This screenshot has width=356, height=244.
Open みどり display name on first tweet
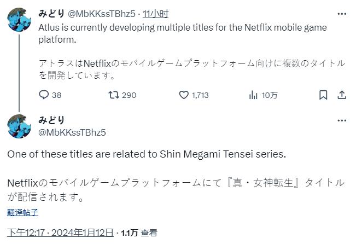click(51, 13)
